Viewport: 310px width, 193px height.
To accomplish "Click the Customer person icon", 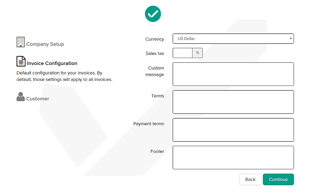I will 21,97.
